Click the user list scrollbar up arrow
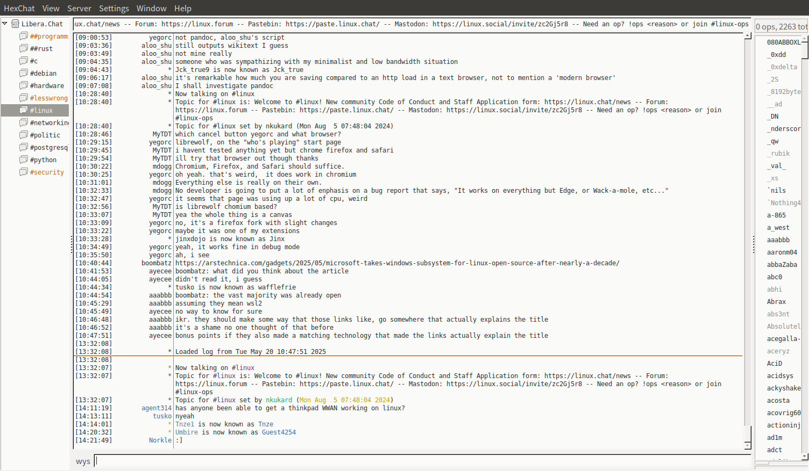 click(805, 39)
